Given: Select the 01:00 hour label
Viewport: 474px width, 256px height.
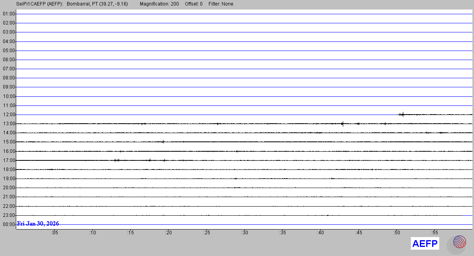Looking at the screenshot, I should pyautogui.click(x=9, y=14).
